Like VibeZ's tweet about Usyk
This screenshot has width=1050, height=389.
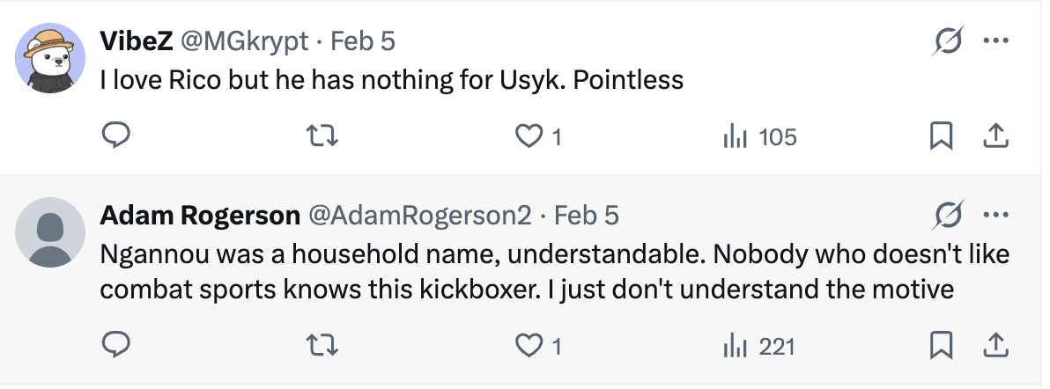click(x=528, y=136)
